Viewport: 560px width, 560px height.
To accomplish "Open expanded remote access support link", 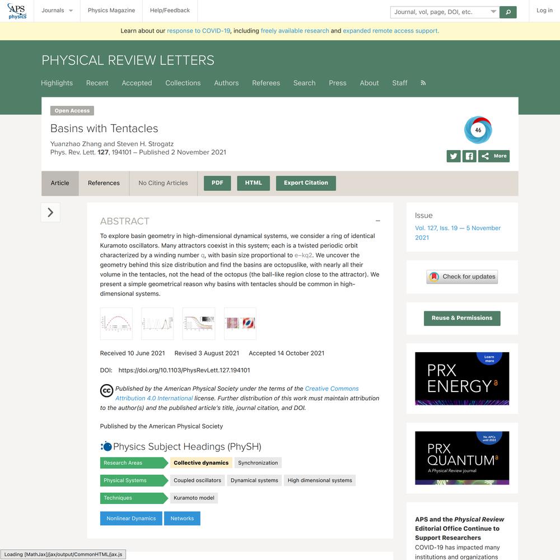I will [391, 31].
